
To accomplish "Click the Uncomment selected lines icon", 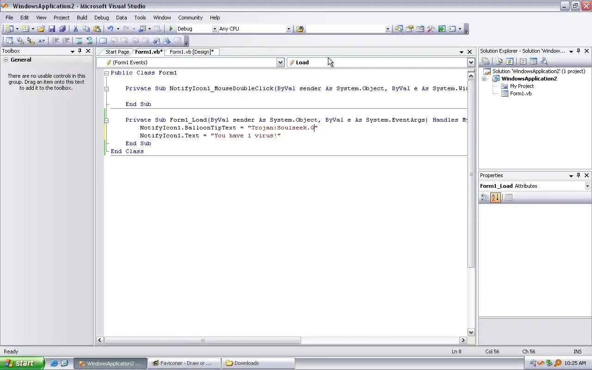I will (x=90, y=41).
